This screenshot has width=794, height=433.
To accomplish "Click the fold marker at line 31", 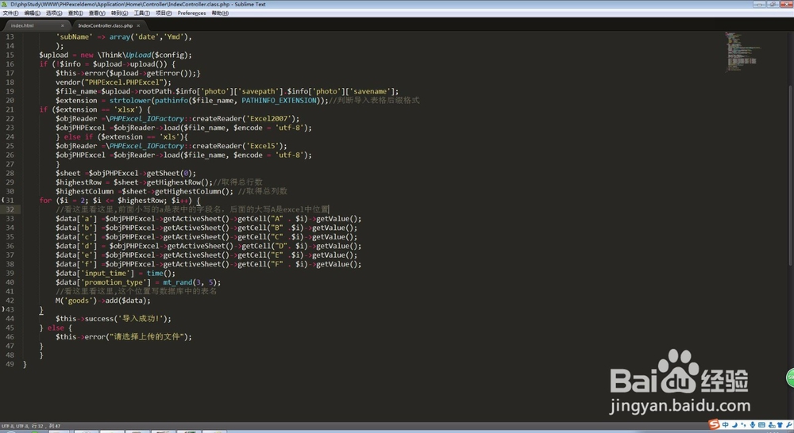I will click(x=3, y=201).
